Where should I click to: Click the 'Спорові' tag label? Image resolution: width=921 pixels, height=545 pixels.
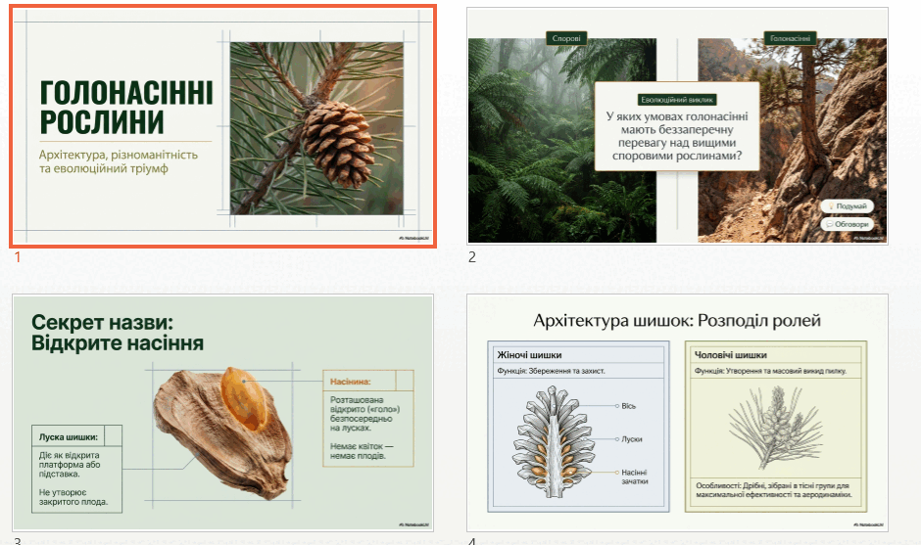pyautogui.click(x=566, y=39)
